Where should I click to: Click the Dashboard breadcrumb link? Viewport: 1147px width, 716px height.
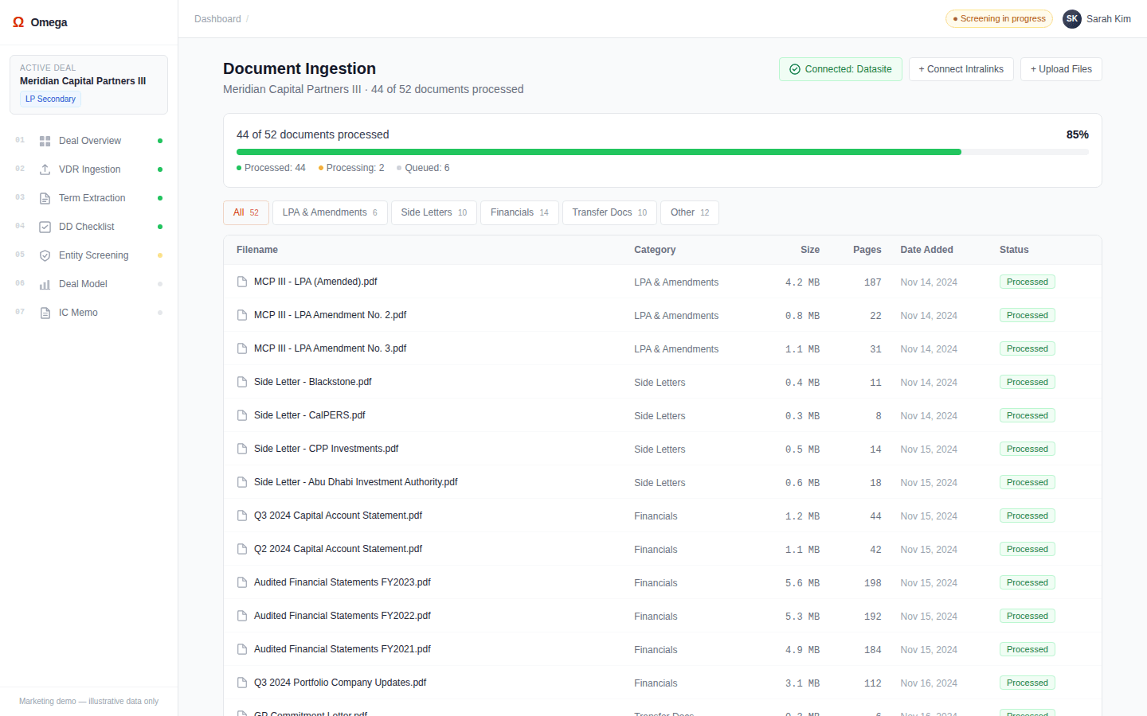tap(217, 19)
